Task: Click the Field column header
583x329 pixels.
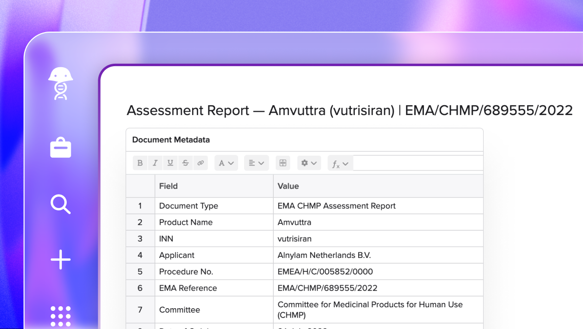Action: [x=168, y=186]
